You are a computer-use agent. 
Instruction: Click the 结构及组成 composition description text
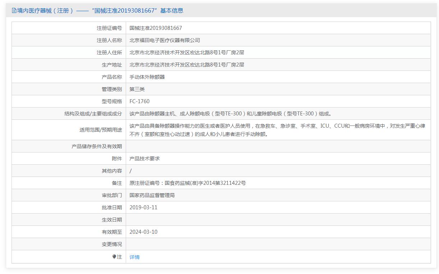coord(231,114)
